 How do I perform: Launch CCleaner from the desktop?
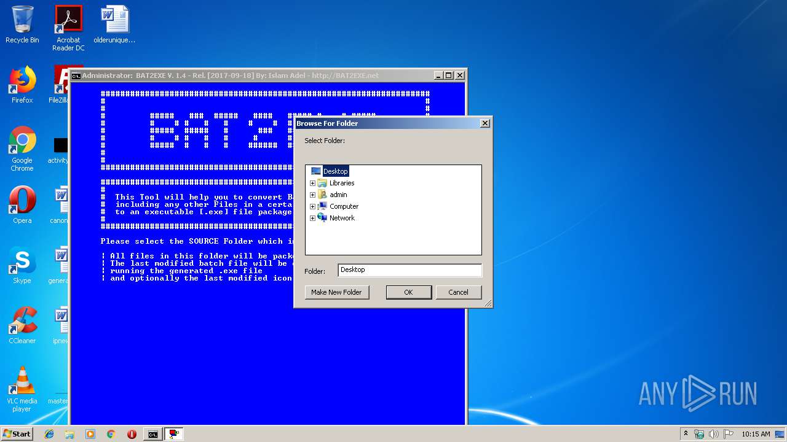pos(22,325)
